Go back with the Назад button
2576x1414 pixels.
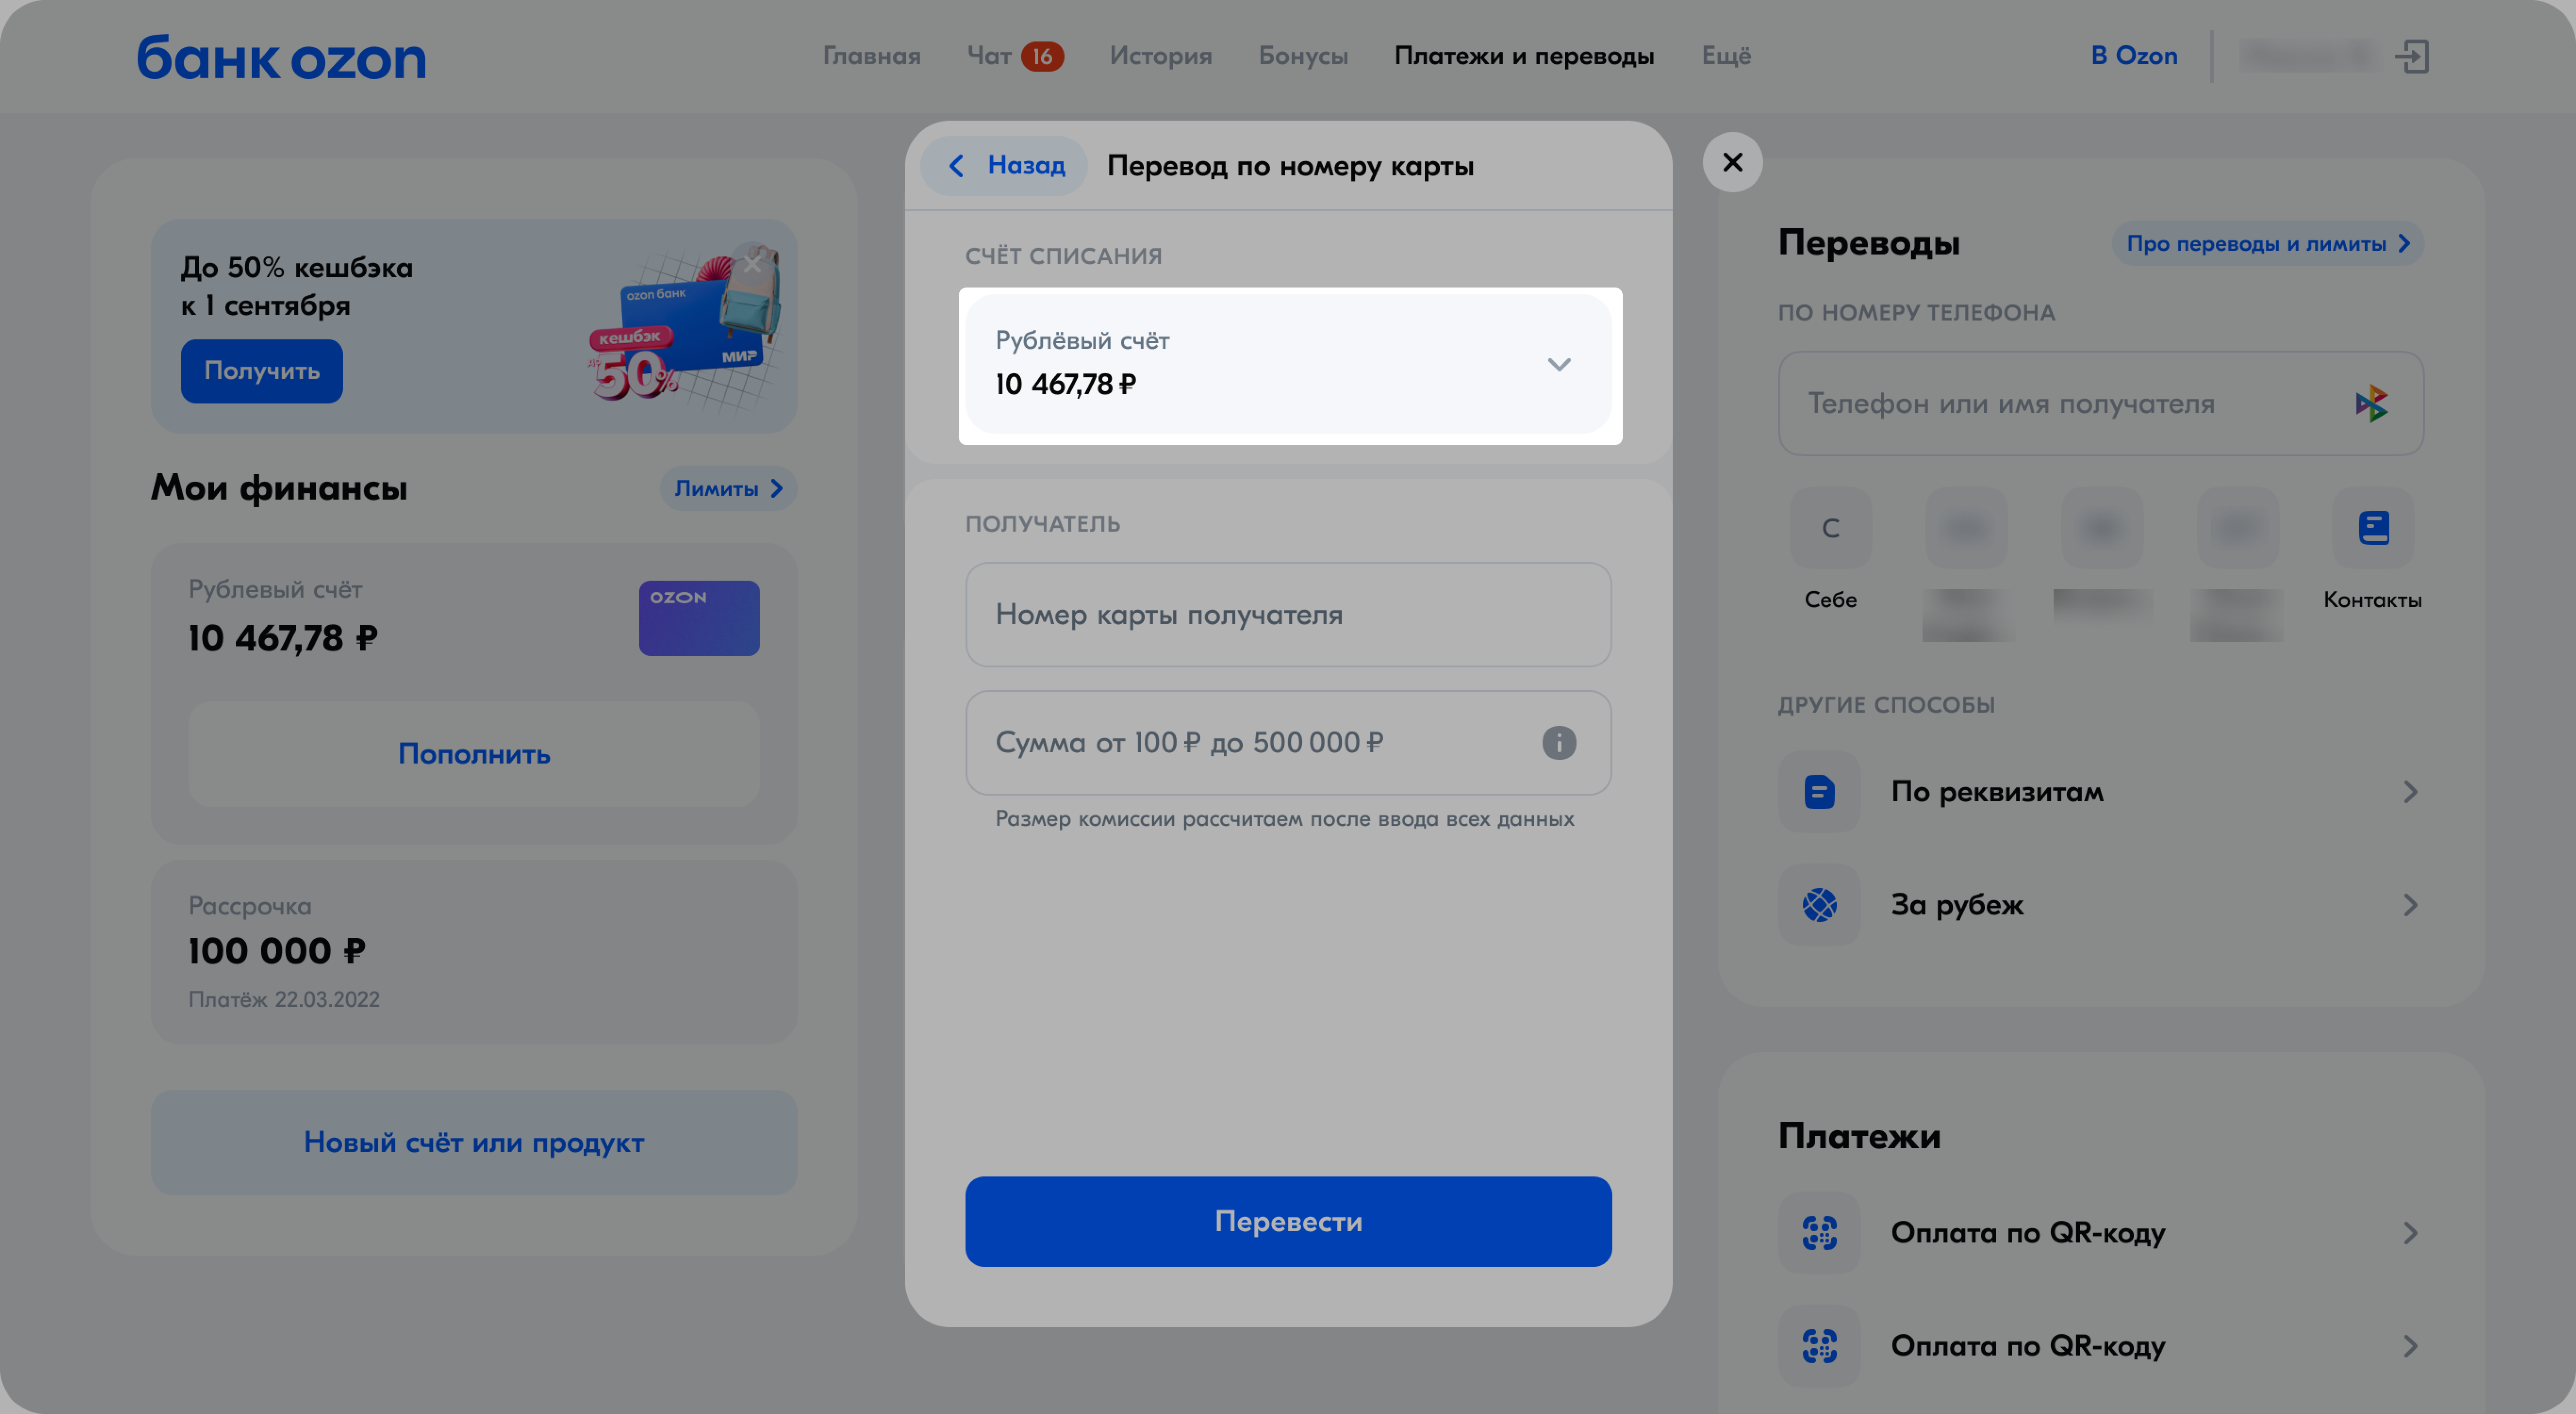pyautogui.click(x=1005, y=165)
